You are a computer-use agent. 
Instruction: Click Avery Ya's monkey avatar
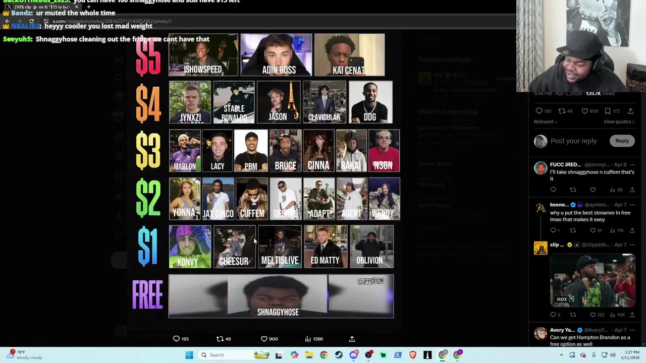coord(541,334)
